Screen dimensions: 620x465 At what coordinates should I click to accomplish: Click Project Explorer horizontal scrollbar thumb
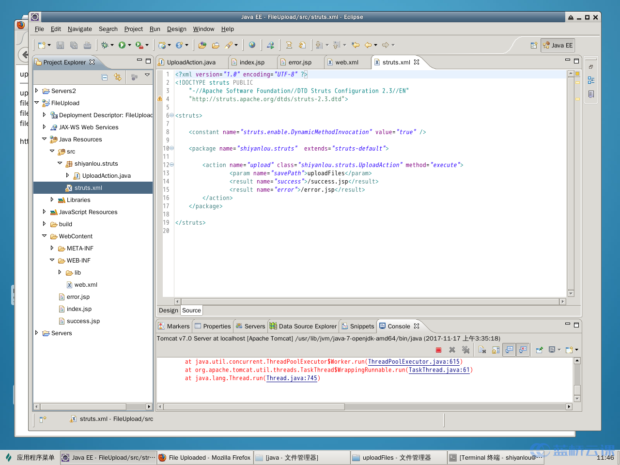coord(83,407)
